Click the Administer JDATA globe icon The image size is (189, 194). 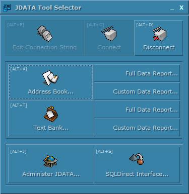[x=50, y=161]
